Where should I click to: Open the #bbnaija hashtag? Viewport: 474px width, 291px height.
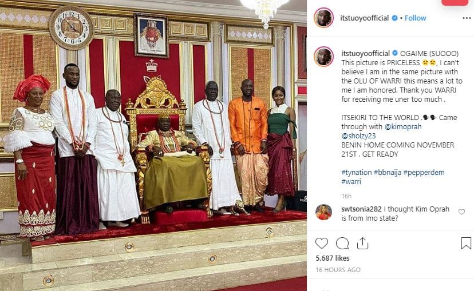pos(388,172)
